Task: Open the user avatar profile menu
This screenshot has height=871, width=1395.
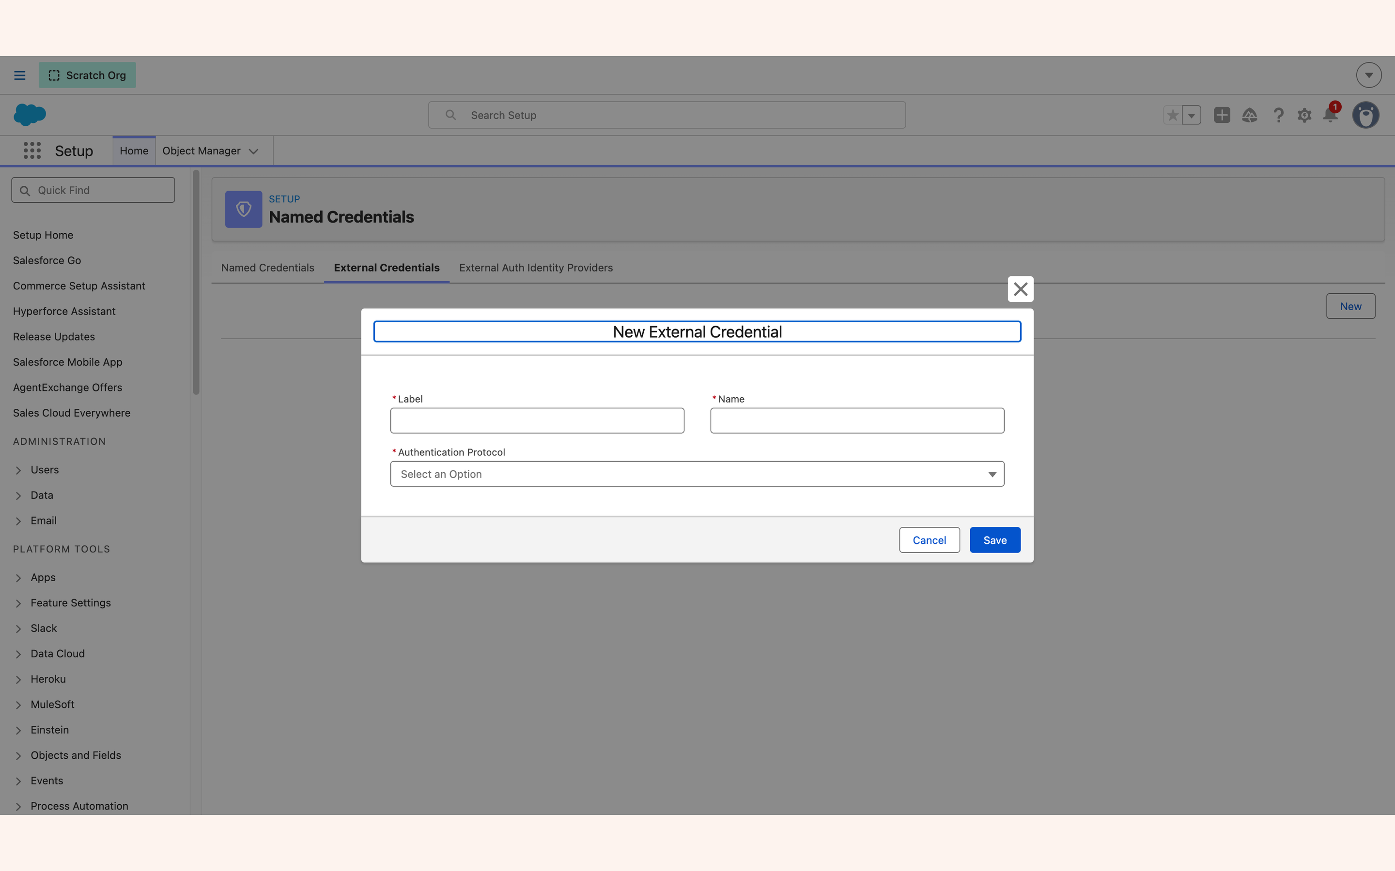Action: click(1365, 115)
